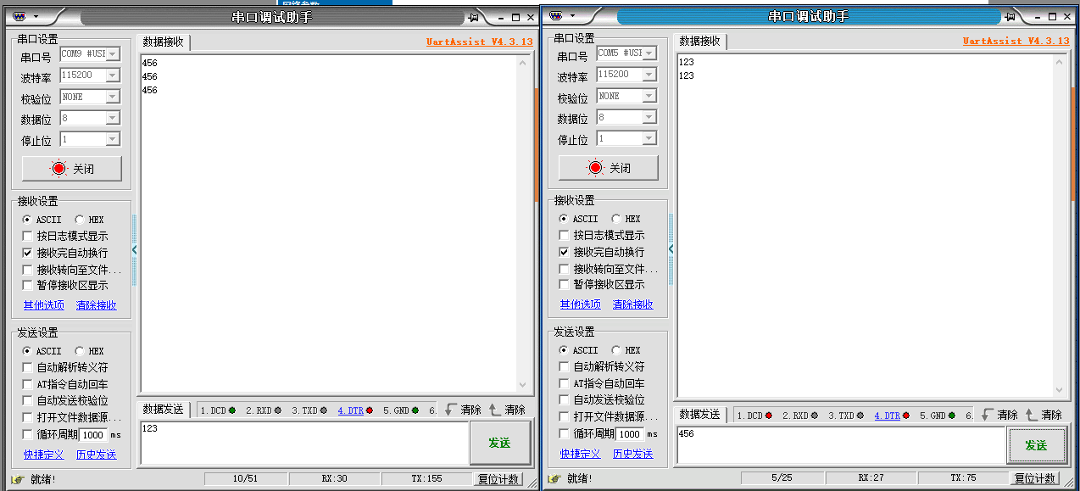Click the pin icon in COM9 window title bar
Screen dimensions: 1080x491
pyautogui.click(x=474, y=17)
